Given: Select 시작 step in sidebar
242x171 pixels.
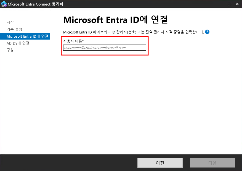Looking at the screenshot, I should 10,22.
